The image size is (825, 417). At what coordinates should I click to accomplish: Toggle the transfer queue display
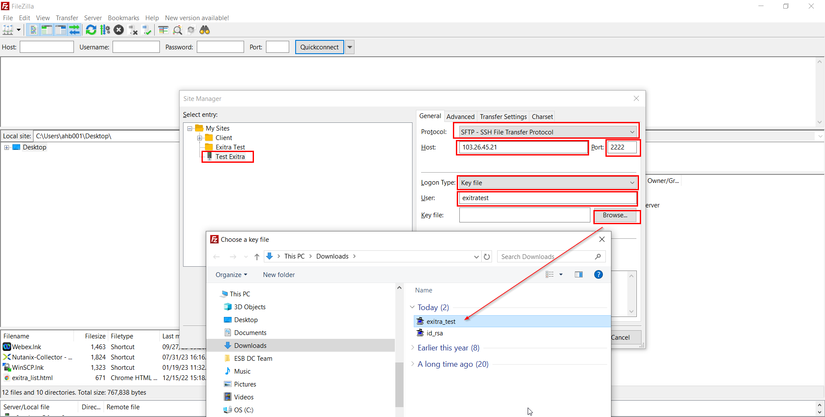click(x=74, y=30)
